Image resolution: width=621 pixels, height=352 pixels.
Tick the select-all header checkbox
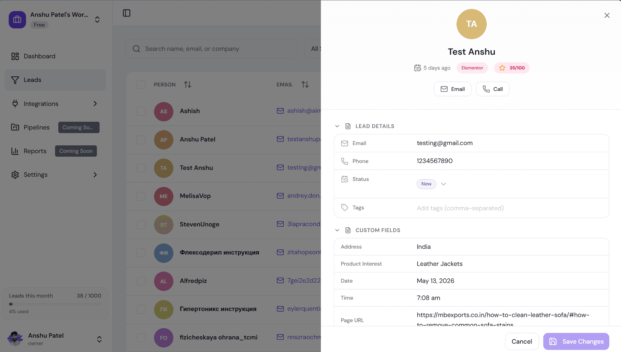(x=141, y=84)
